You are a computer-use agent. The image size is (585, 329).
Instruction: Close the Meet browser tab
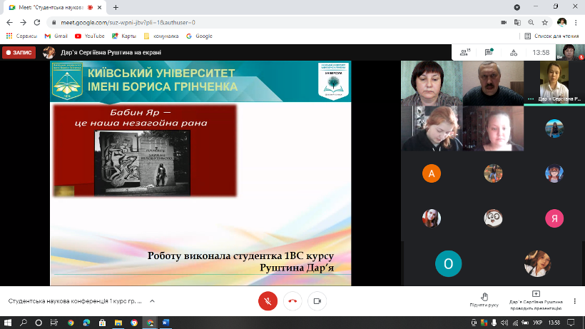tap(100, 7)
